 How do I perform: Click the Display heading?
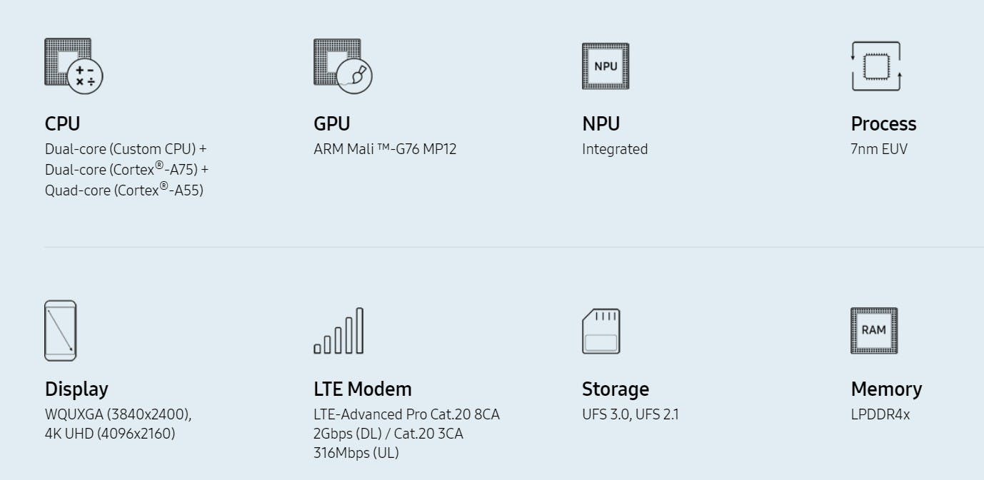click(76, 389)
